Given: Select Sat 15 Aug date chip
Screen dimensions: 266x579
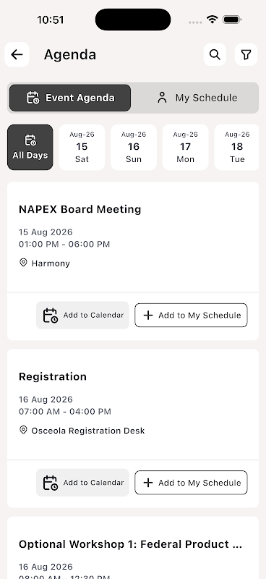Looking at the screenshot, I should click(82, 148).
